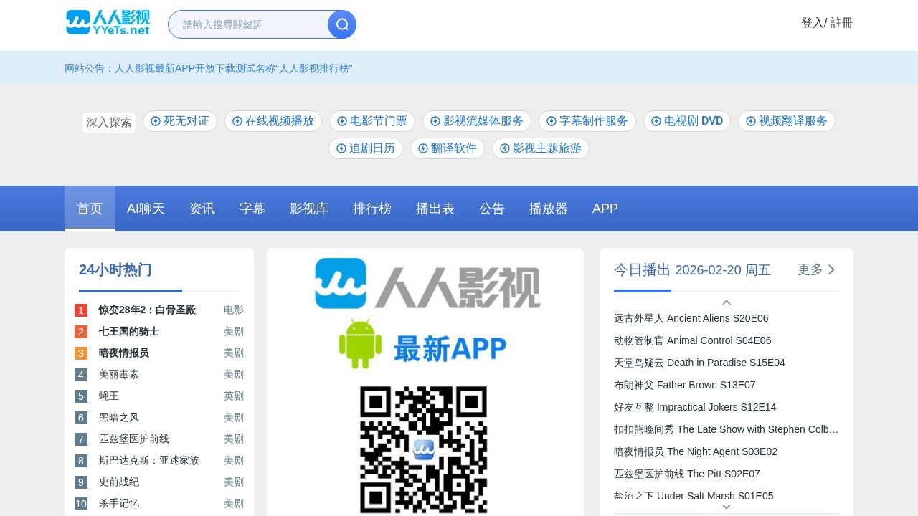Open the 字幕 navigation tab
918x516 pixels.
point(252,209)
